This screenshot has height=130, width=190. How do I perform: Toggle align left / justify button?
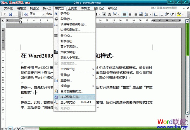(124, 14)
